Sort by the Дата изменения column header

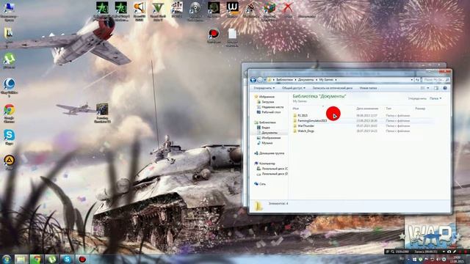point(367,109)
